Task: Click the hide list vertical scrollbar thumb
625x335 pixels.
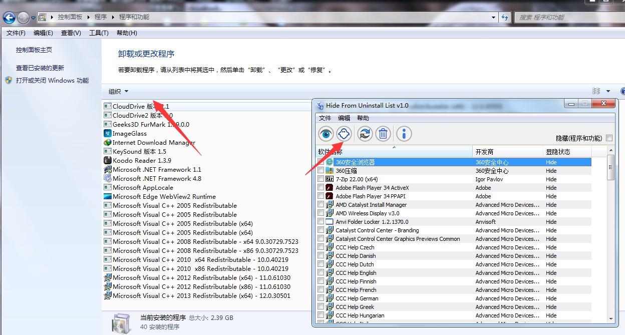Action: [x=610, y=167]
